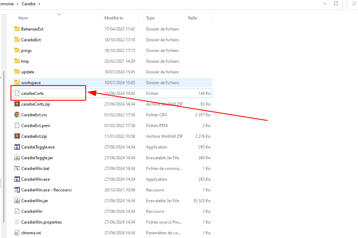The width and height of the screenshot is (358, 238).
Task: Refresh the folder with the reload icon
Action: click(x=336, y=4)
